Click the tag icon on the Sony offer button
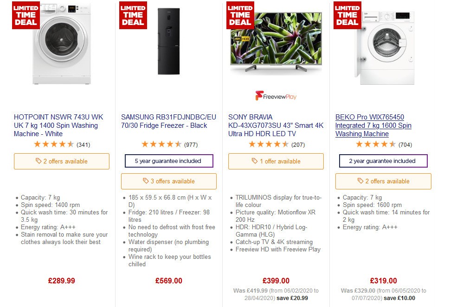The image size is (450, 307). [255, 161]
